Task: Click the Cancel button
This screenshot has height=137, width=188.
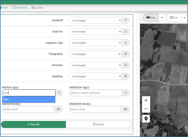Action: point(98,124)
